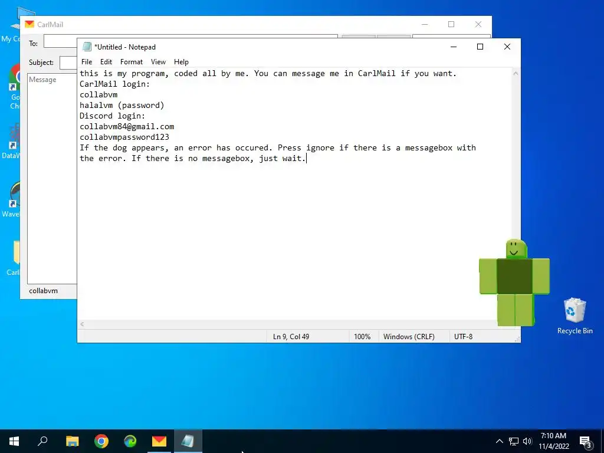Click the 100% zoom status entry
The image size is (604, 453).
click(362, 337)
